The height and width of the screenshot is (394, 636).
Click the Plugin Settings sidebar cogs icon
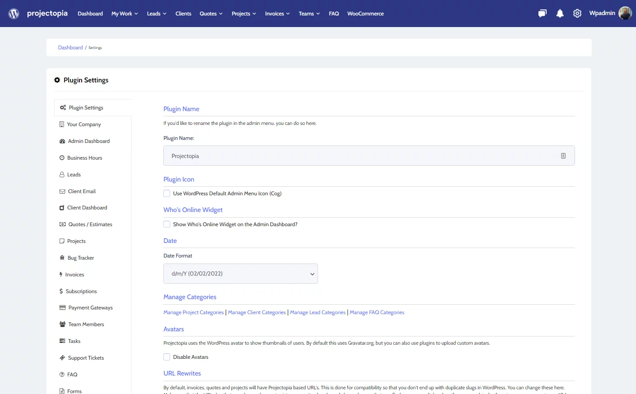[63, 108]
